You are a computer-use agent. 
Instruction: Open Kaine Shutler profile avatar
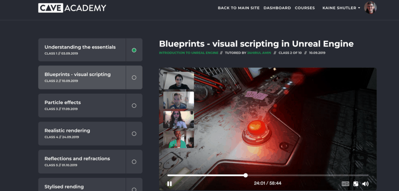coord(370,8)
